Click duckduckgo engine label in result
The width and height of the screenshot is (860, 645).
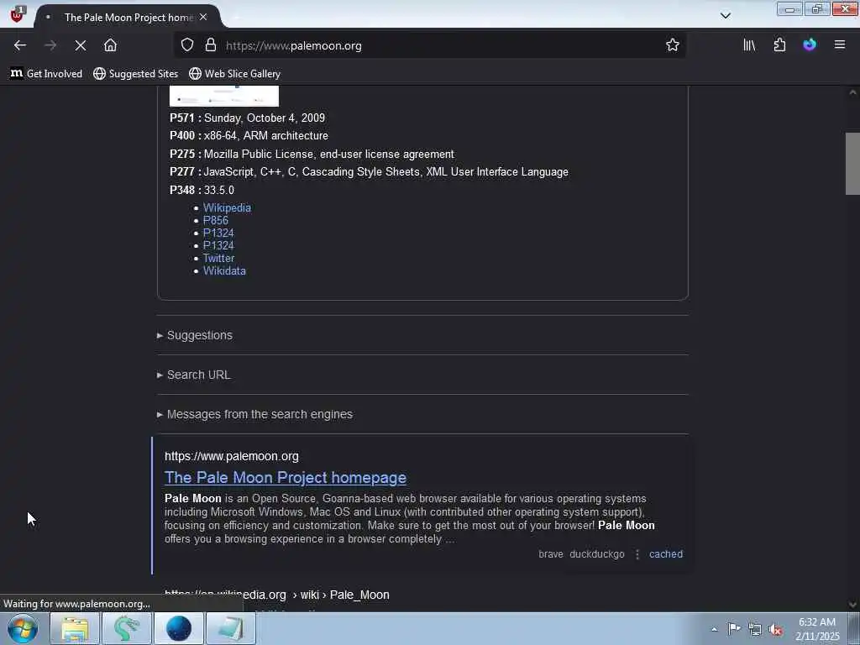pos(597,554)
